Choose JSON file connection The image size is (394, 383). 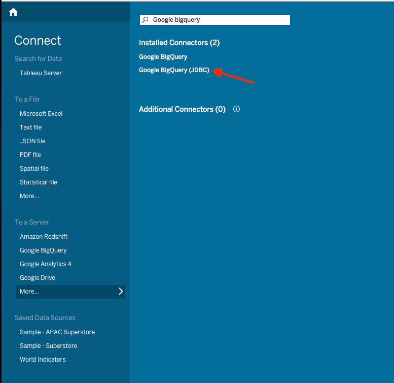[x=32, y=141]
